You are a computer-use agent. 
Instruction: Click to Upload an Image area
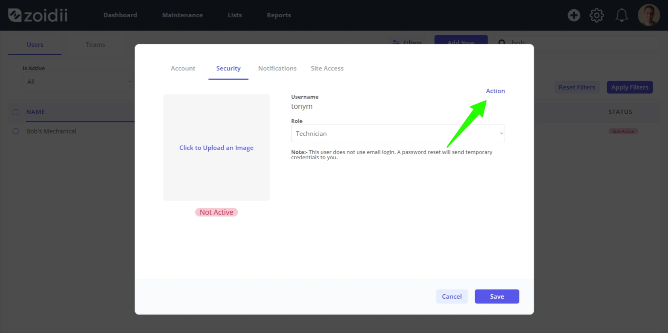(x=216, y=148)
